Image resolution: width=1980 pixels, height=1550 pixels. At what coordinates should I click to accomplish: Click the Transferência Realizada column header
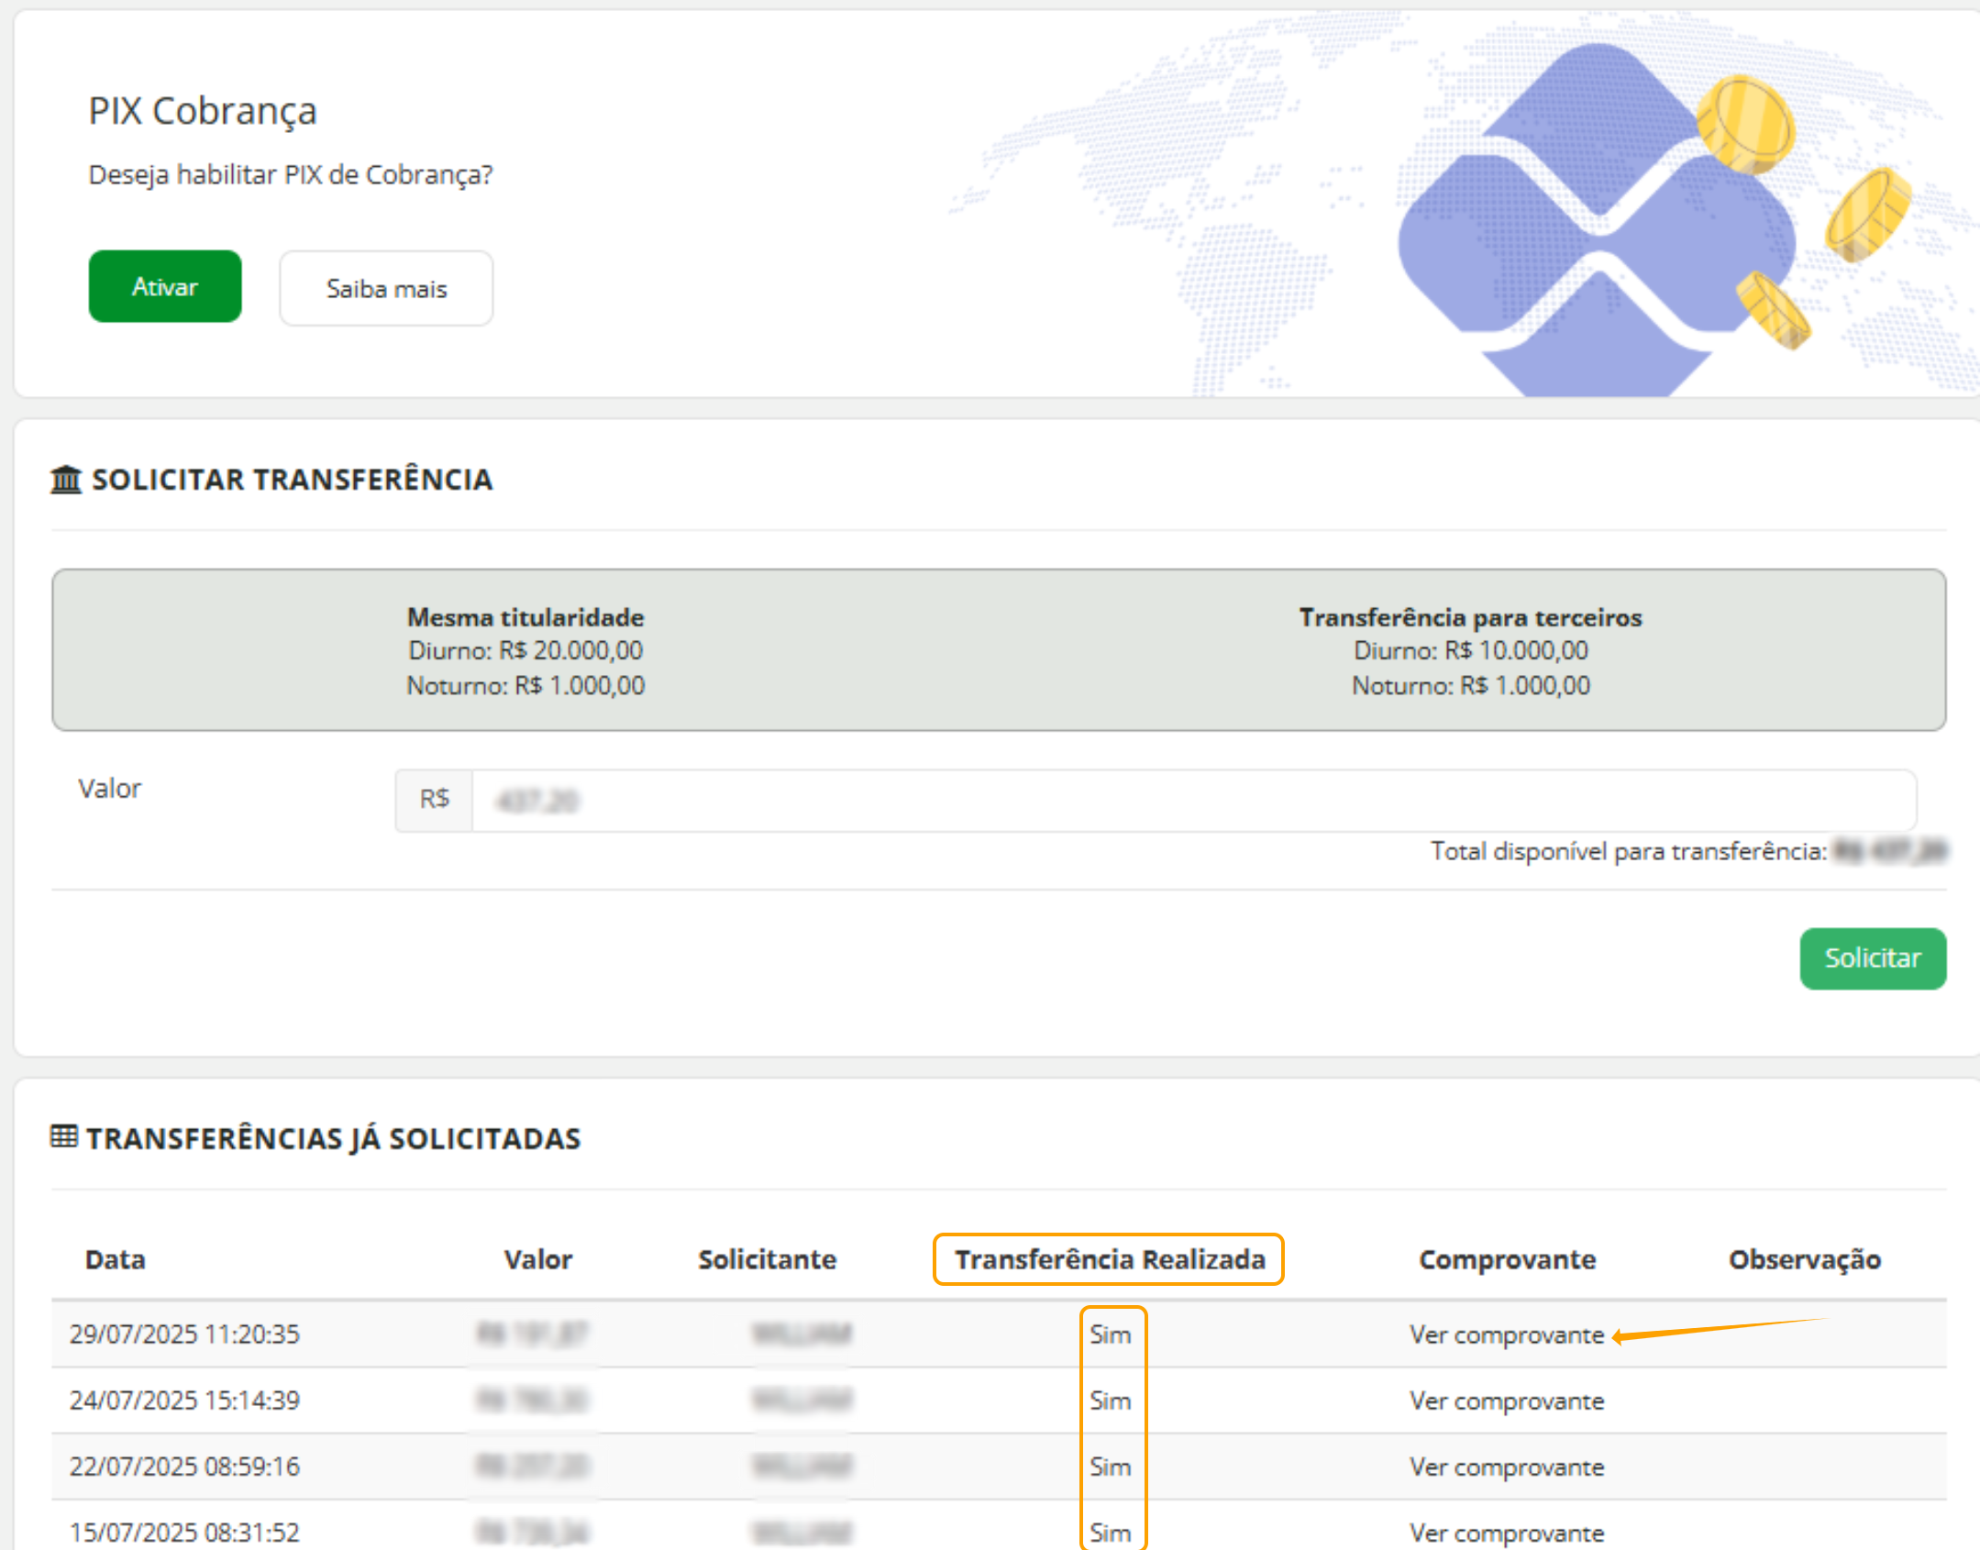[x=1109, y=1259]
